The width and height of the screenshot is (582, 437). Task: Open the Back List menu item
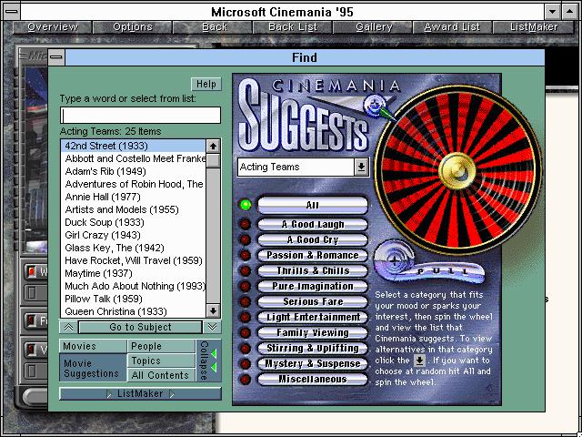(x=293, y=27)
